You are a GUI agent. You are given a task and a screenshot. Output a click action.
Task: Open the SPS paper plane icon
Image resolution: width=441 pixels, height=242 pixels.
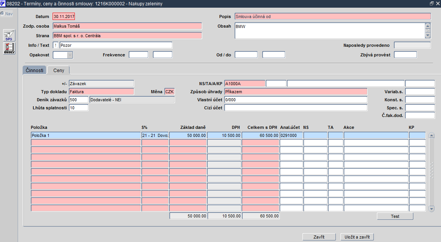coord(9,35)
